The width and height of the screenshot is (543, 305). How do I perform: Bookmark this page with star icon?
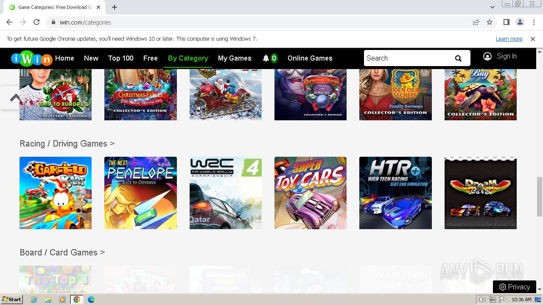click(490, 22)
